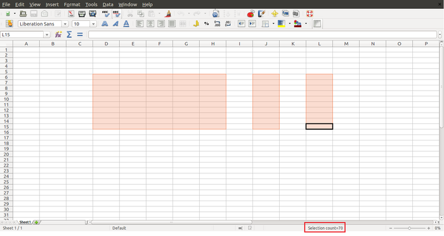Open the Navigator star icon
444x236 pixels.
(x=275, y=13)
